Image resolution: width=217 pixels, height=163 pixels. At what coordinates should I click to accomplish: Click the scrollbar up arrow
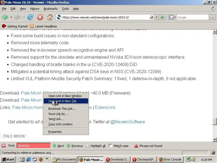tap(215, 32)
